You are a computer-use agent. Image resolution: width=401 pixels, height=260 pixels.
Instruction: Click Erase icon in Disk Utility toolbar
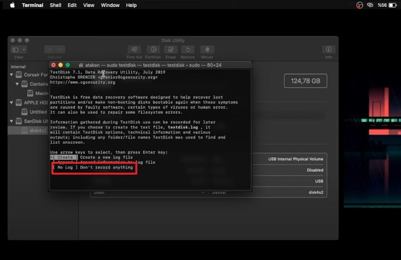point(171,50)
